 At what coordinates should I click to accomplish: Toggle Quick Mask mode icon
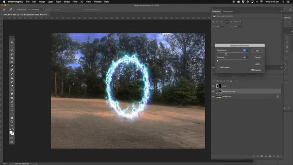12,138
